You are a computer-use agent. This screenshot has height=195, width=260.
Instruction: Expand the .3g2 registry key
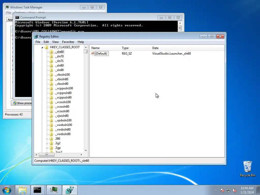coord(47,143)
